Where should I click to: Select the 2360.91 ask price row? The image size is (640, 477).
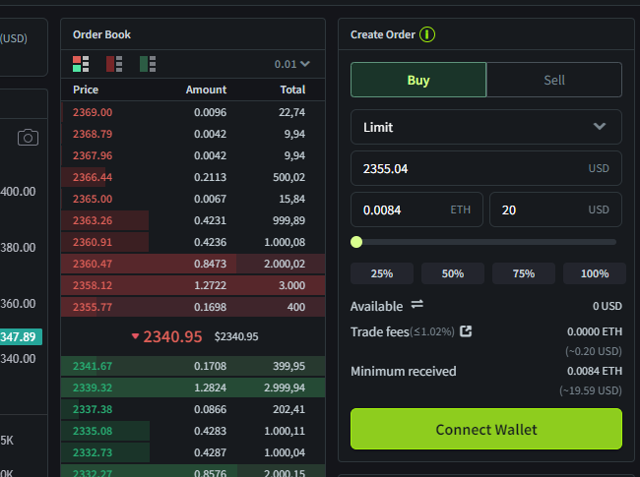pos(193,242)
